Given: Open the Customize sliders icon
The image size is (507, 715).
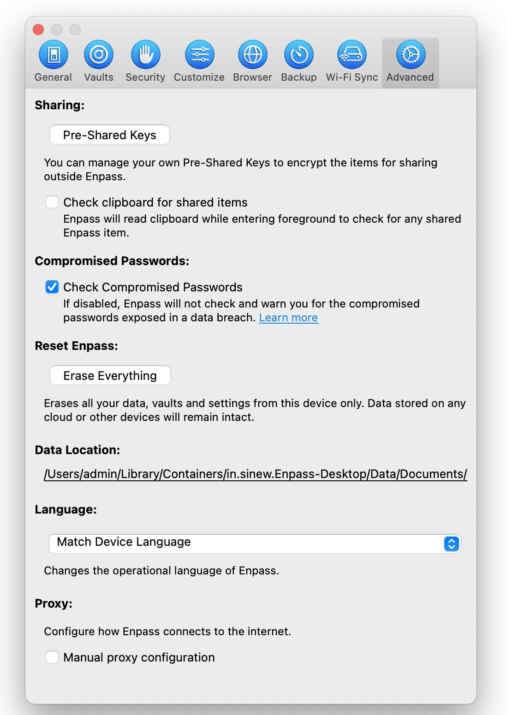Looking at the screenshot, I should coord(199,55).
